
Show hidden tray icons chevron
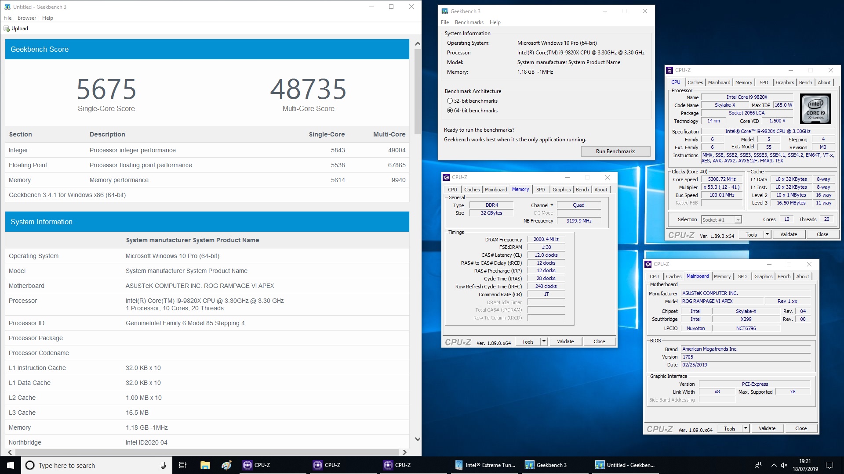coord(773,465)
